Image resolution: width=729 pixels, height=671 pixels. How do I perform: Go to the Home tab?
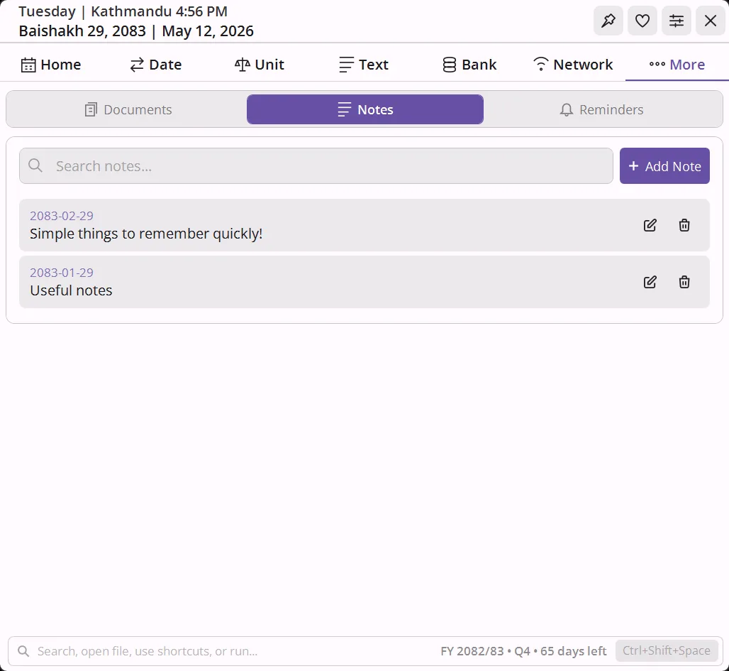(51, 65)
